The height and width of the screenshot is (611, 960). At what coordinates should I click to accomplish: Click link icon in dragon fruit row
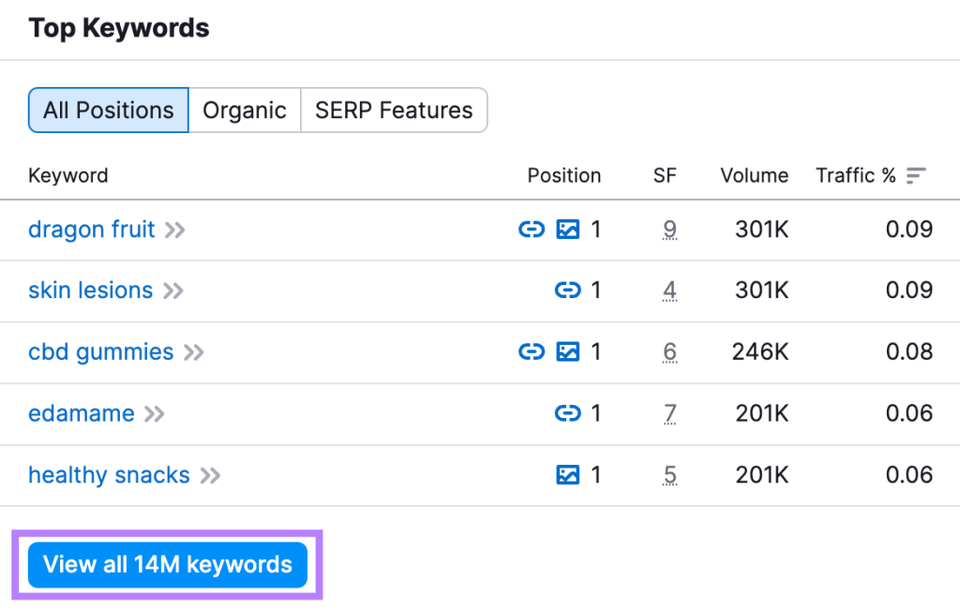point(532,230)
